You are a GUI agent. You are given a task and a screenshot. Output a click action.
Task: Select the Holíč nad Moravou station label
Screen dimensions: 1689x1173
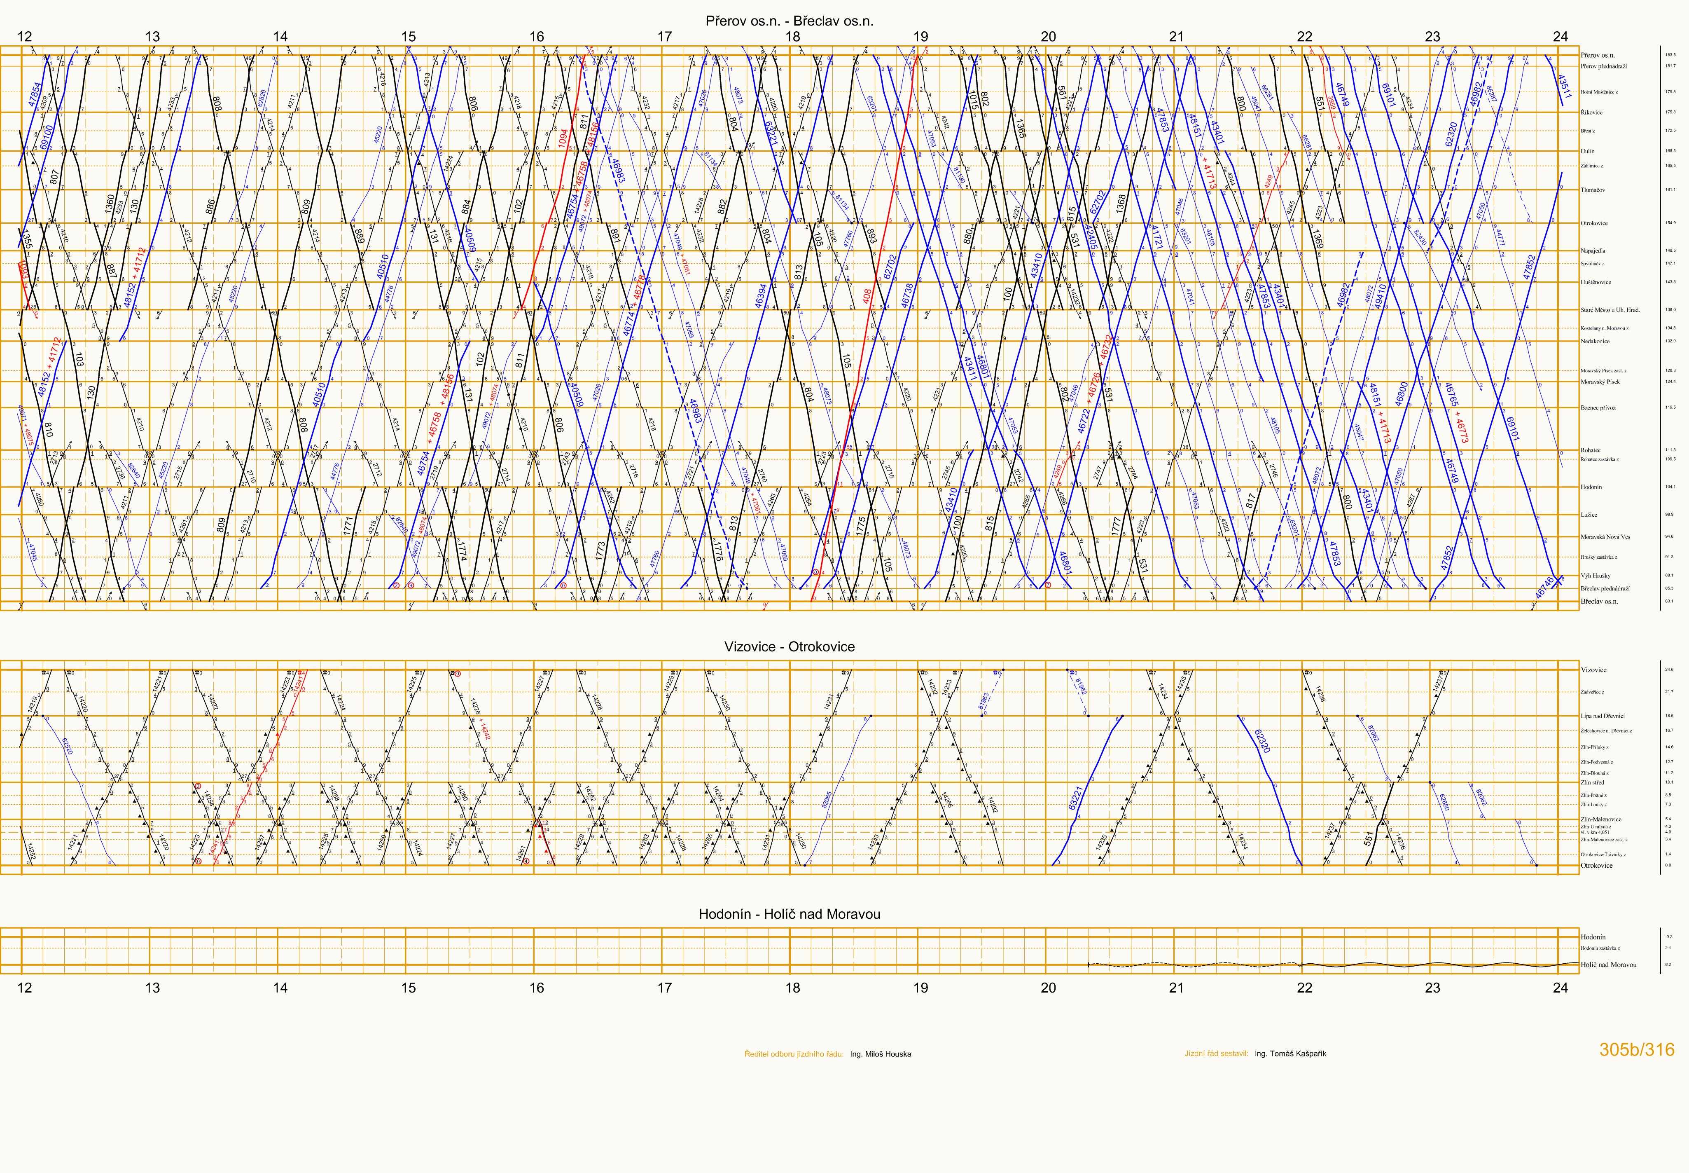[1608, 964]
